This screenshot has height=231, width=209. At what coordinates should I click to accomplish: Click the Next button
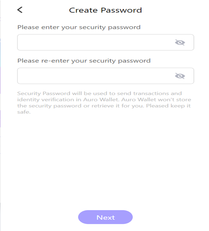[105, 217]
